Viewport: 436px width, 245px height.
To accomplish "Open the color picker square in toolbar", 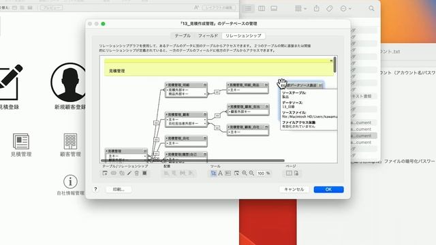I will point(144,173).
